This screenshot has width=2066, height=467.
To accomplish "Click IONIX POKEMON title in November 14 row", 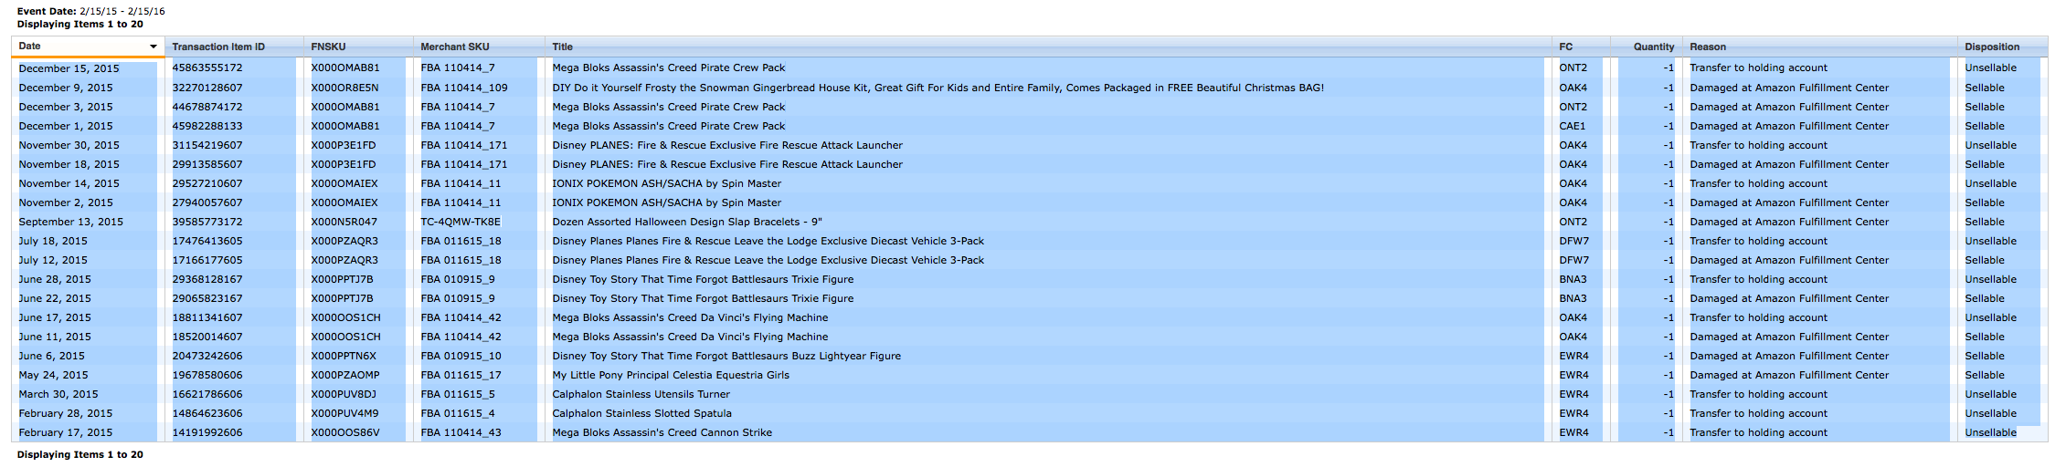I will (x=666, y=183).
